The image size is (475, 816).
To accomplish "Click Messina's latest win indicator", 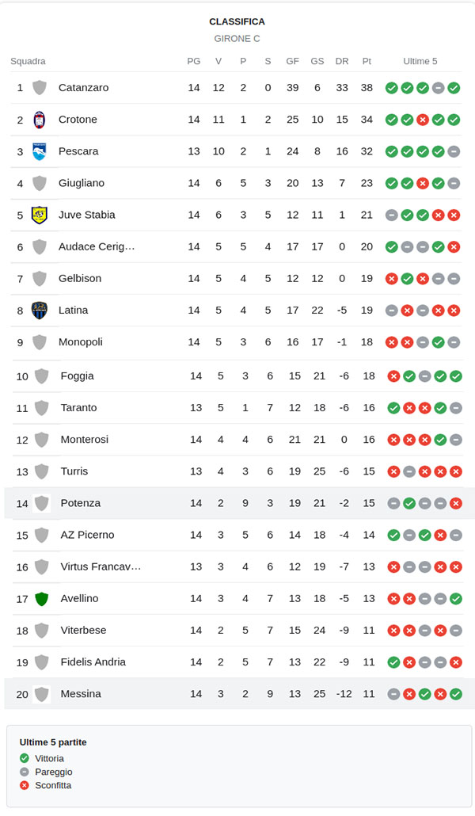I will [x=455, y=694].
